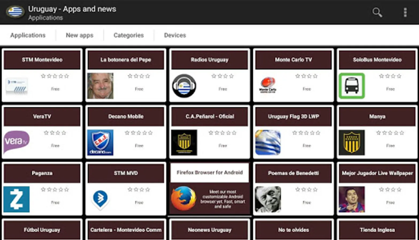
Task: Click the Radios Uruguay title header
Action: (x=210, y=60)
